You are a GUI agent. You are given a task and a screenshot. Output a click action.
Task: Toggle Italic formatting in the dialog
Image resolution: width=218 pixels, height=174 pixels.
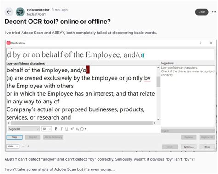tap(61, 129)
